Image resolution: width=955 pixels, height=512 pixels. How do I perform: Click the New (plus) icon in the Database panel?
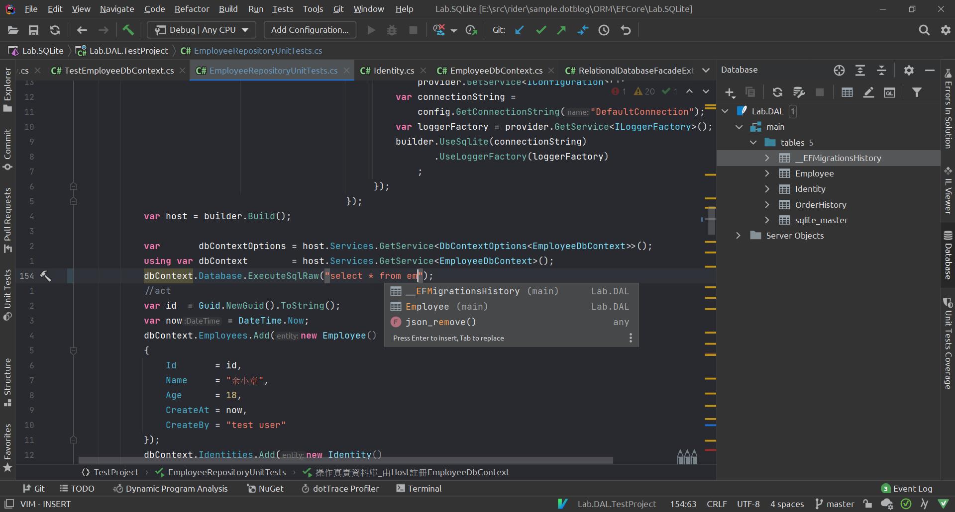(x=730, y=92)
